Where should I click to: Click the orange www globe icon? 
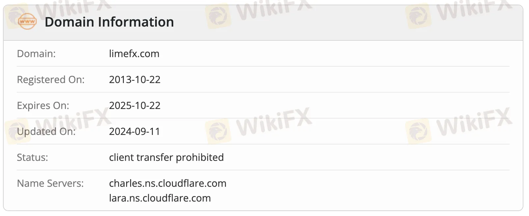click(x=27, y=22)
